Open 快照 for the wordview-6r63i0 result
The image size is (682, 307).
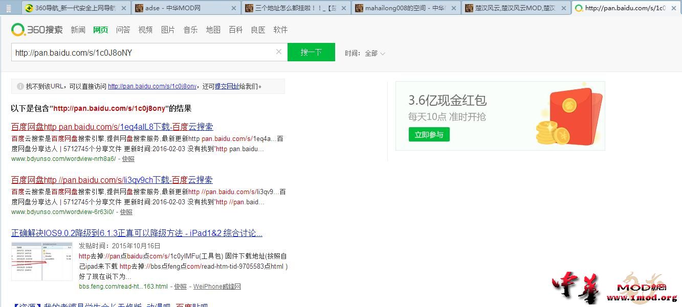[x=126, y=212]
